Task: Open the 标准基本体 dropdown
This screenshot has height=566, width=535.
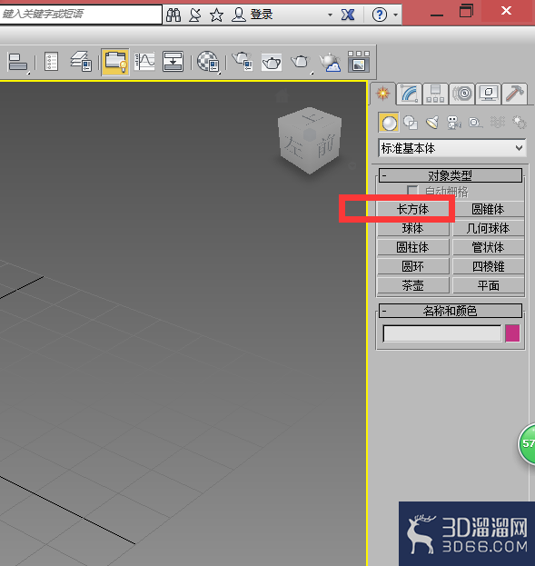Action: click(452, 148)
